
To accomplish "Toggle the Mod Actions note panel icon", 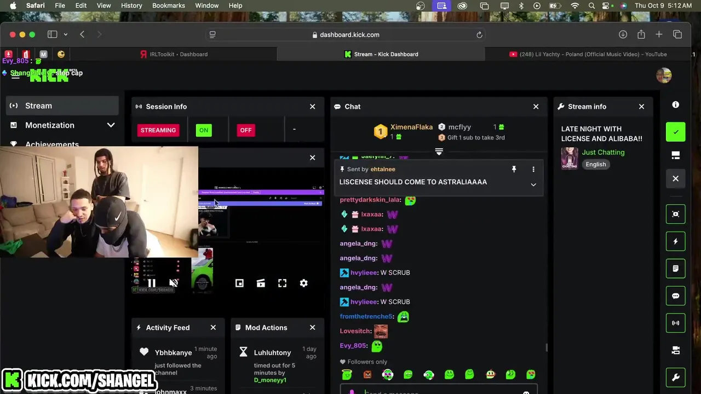I will pyautogui.click(x=675, y=269).
